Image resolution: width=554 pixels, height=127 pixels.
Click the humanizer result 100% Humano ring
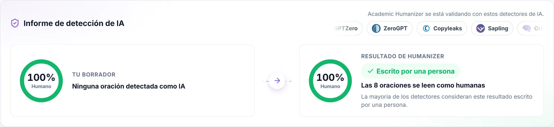[x=330, y=81]
